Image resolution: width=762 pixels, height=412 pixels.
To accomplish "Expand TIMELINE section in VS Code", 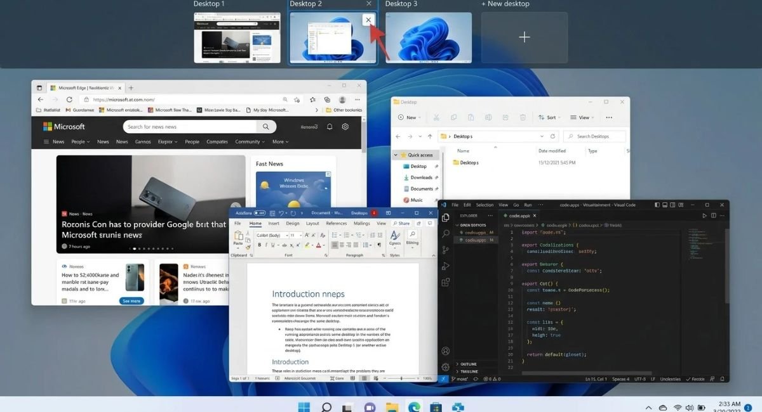I will coord(469,371).
